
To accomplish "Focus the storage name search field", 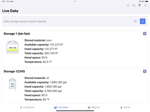I will click(x=67, y=21).
